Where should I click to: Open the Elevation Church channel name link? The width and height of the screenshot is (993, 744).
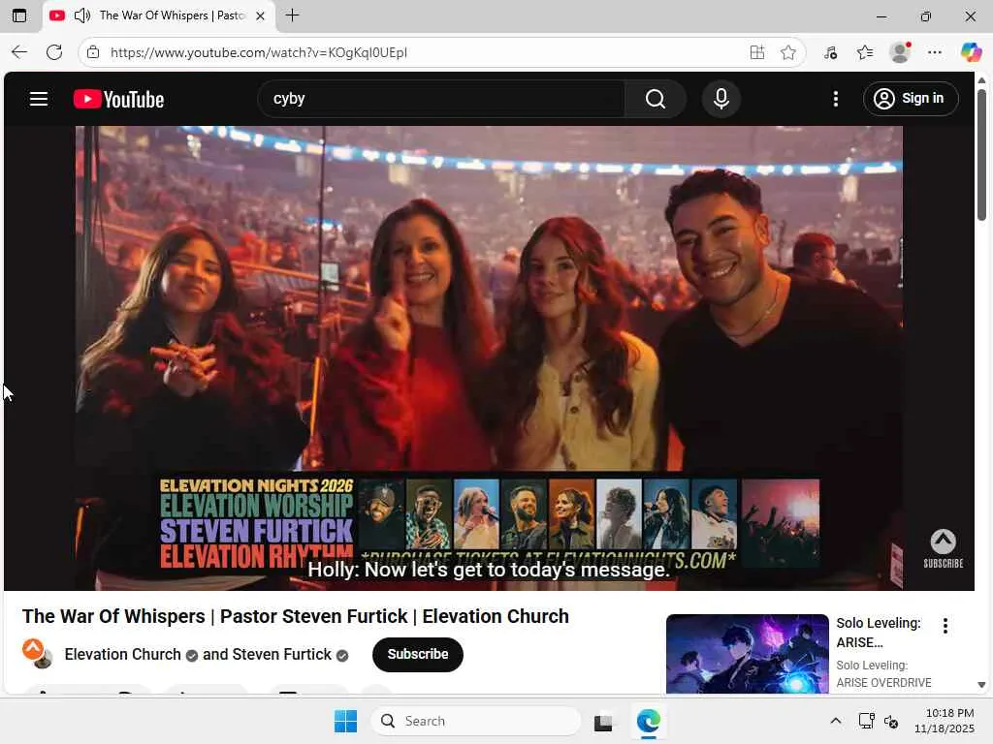pos(123,654)
